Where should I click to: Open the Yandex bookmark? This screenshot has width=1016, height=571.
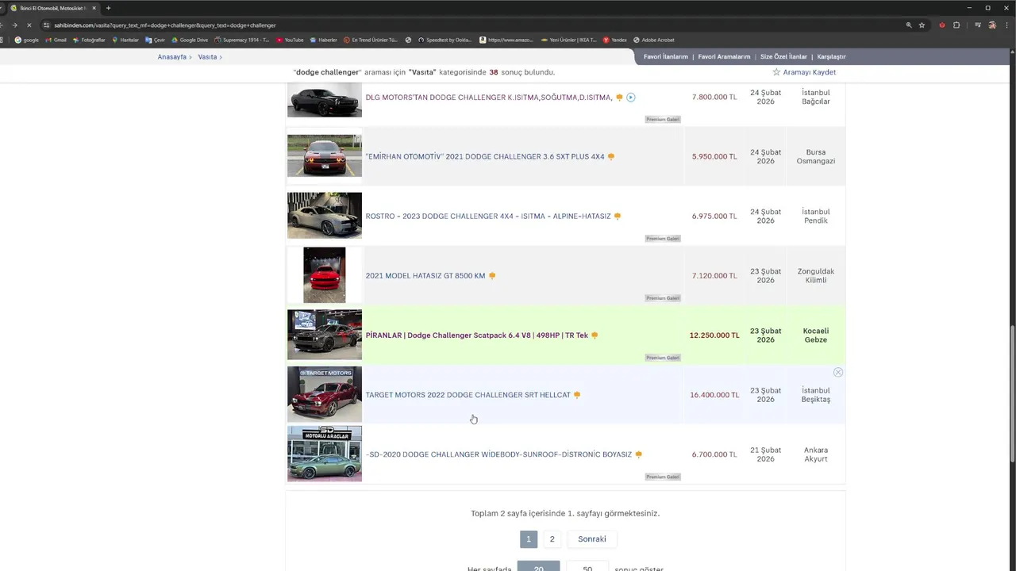tap(615, 40)
